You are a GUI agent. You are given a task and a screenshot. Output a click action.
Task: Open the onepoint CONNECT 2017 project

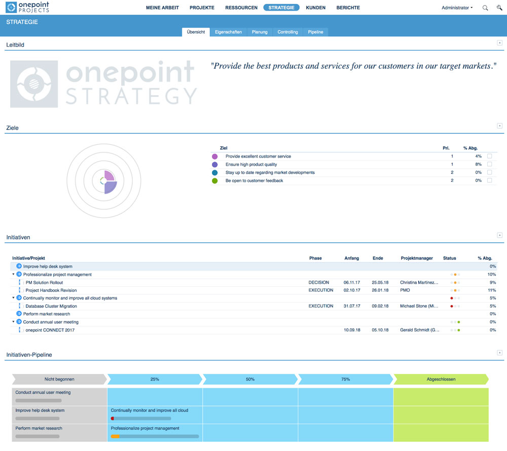click(x=50, y=330)
